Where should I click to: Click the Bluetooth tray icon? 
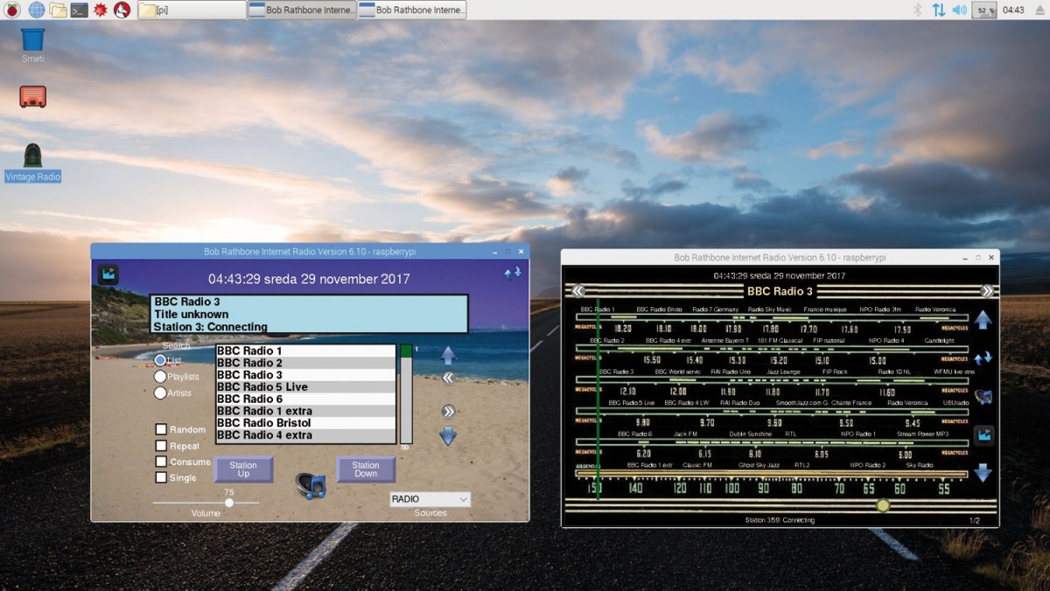point(918,10)
